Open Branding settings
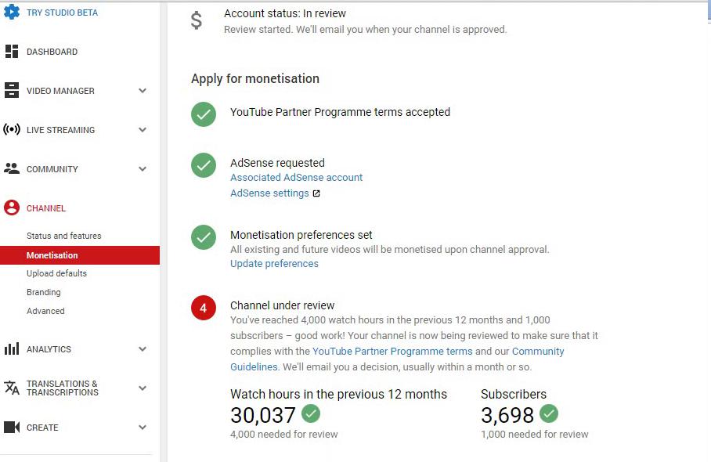 pyautogui.click(x=44, y=292)
